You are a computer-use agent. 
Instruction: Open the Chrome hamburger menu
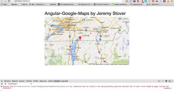coord(172,1)
